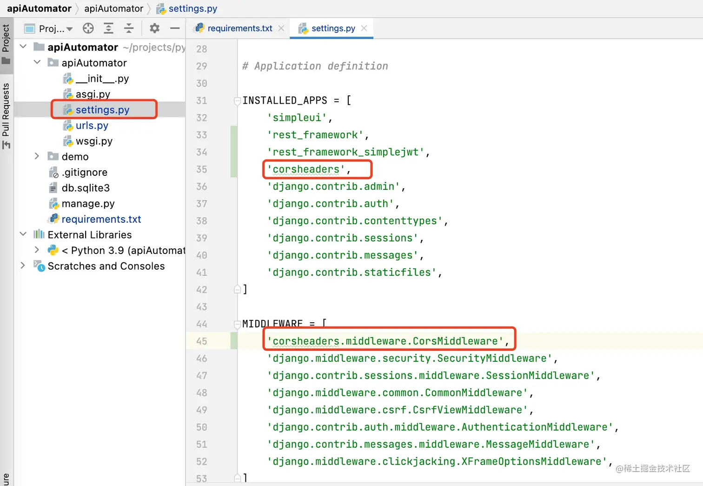Click the fold end marker on line 42

point(237,289)
